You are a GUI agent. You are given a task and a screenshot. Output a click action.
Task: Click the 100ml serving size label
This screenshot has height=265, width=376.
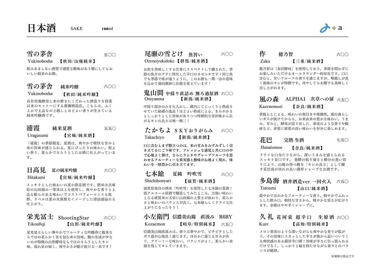(107, 29)
